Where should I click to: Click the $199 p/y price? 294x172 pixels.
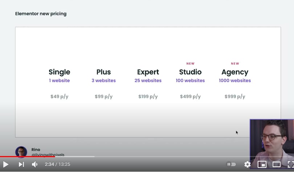tap(148, 97)
